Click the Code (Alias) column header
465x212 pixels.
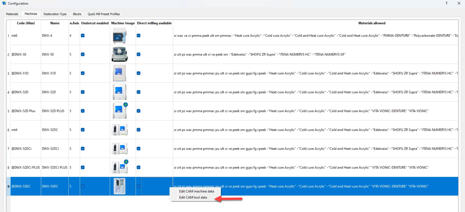click(x=26, y=23)
